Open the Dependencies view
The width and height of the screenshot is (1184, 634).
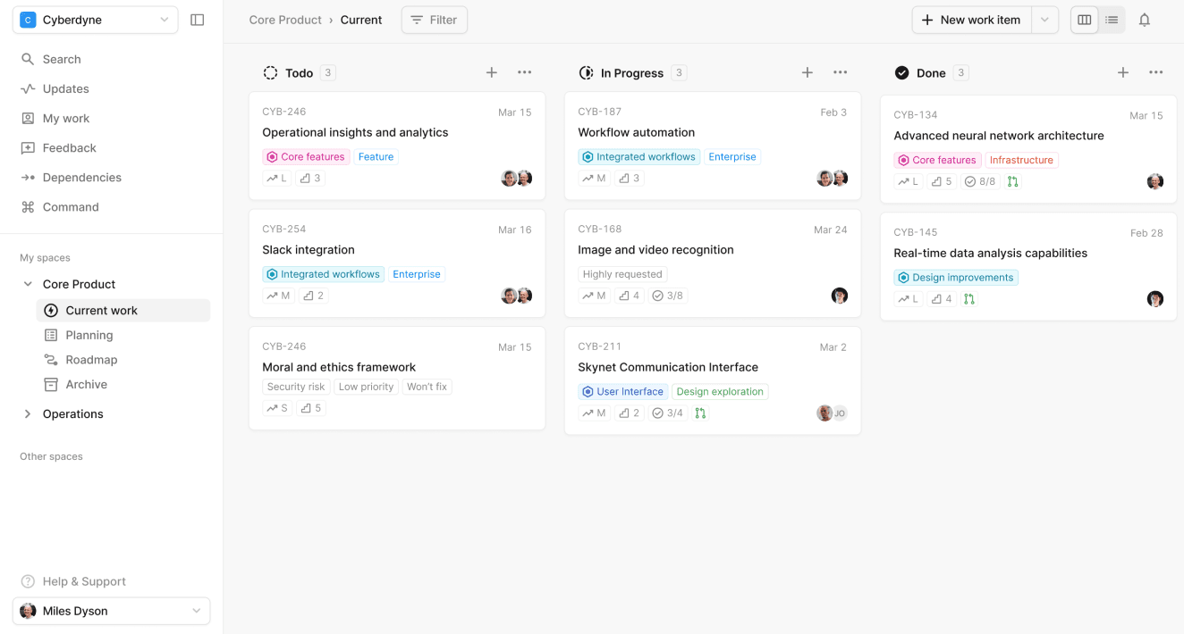[82, 177]
